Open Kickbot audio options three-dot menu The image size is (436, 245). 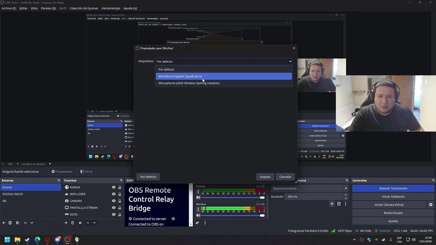click(x=198, y=192)
